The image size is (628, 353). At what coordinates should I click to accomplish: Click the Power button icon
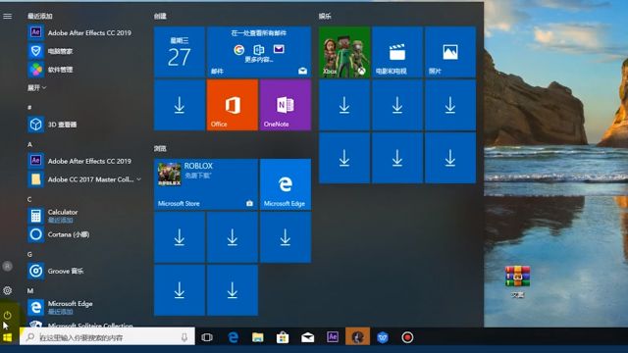(7, 315)
